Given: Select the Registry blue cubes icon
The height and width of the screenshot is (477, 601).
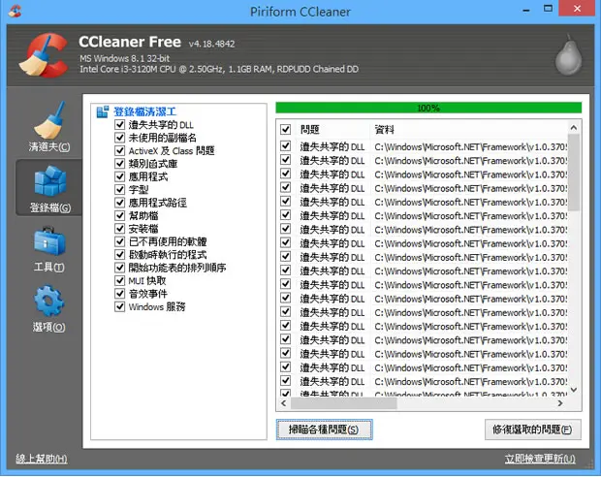Looking at the screenshot, I should 50,180.
